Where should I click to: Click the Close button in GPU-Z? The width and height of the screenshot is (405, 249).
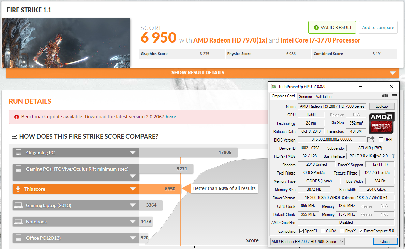pyautogui.click(x=385, y=242)
